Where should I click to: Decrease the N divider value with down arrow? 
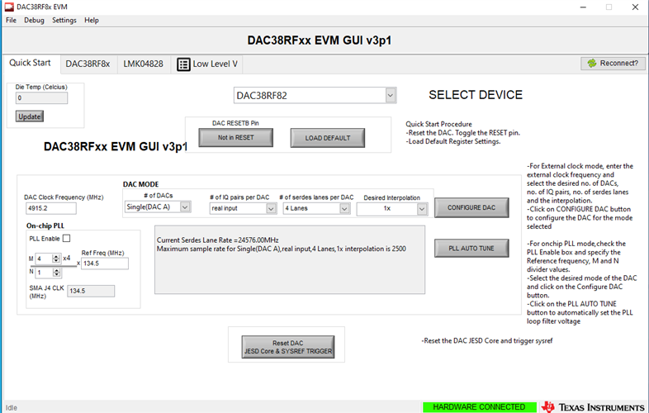click(x=57, y=274)
